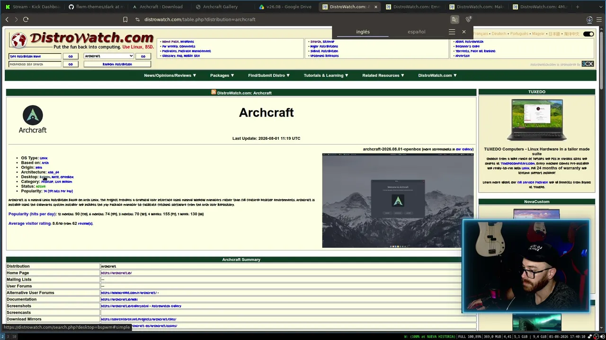Screen dimensions: 606x340
Task: Open the sourceforge.net Archcraft download mirror link
Action: pyautogui.click(x=138, y=319)
